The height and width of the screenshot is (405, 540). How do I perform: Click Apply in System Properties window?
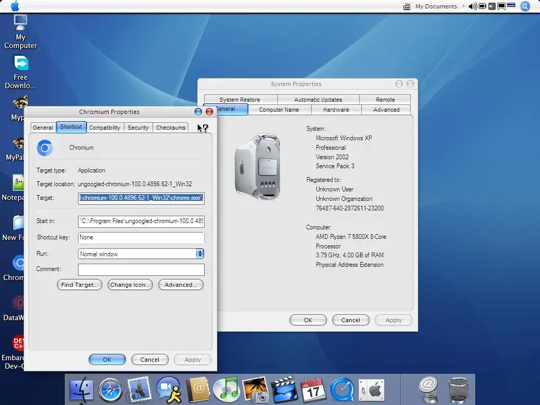coord(393,320)
